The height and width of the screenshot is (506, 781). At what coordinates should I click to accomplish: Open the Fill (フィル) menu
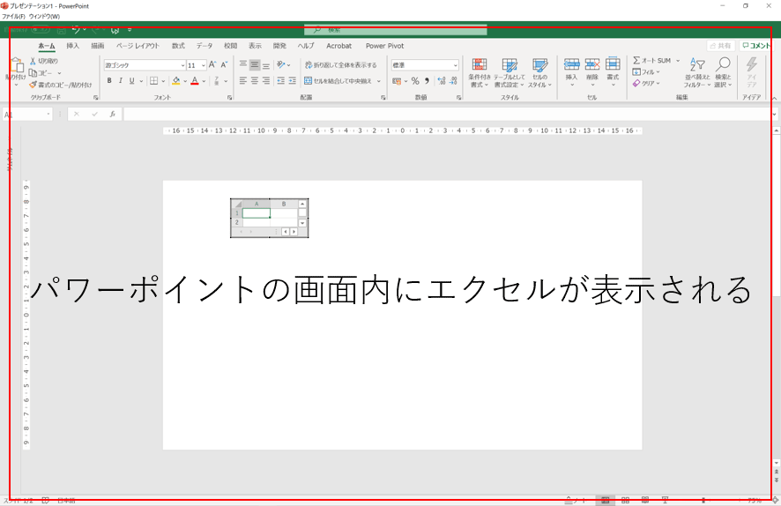(x=646, y=72)
